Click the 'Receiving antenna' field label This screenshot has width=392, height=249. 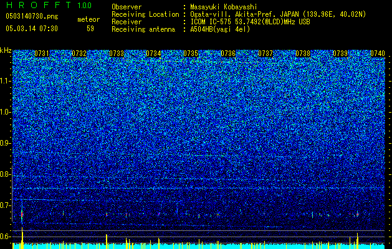[143, 29]
